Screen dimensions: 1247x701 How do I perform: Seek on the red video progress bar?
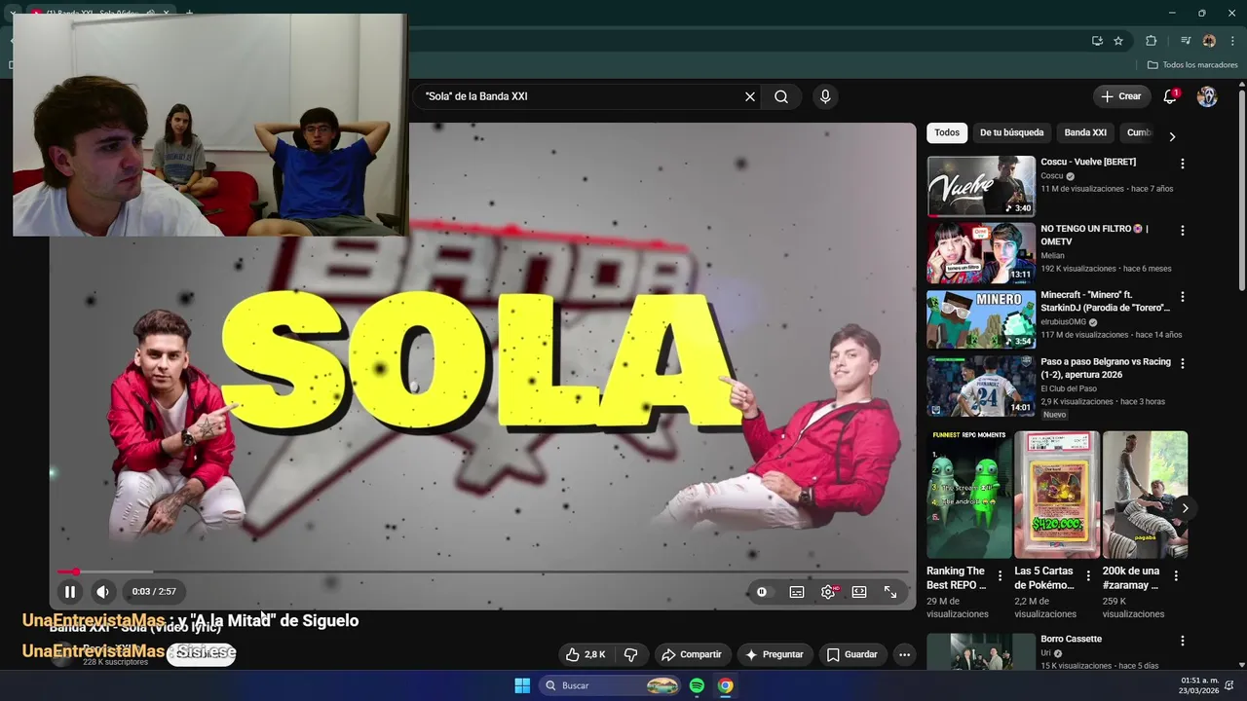(482, 572)
